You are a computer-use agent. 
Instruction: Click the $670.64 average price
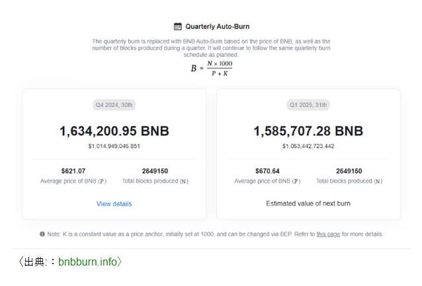pos(267,171)
